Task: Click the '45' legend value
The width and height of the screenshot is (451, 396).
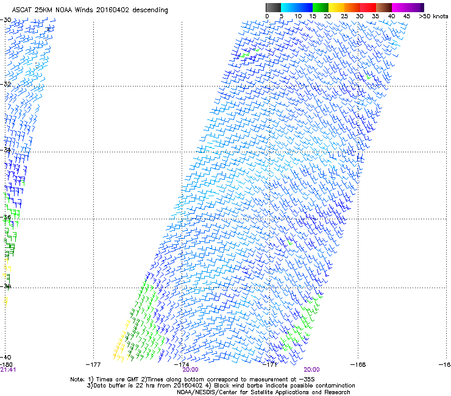Action: [x=407, y=16]
